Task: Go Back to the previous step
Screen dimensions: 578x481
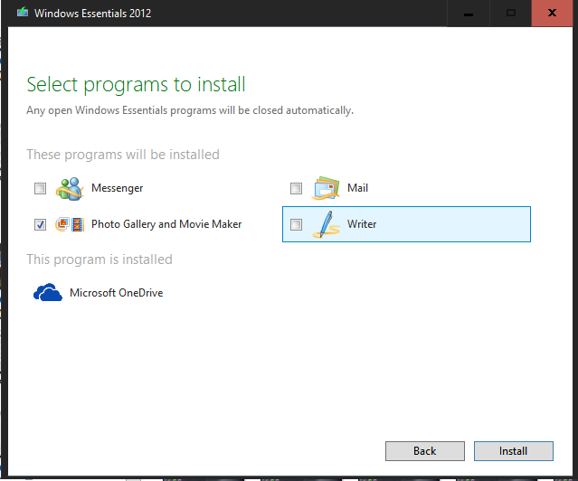Action: pyautogui.click(x=425, y=451)
